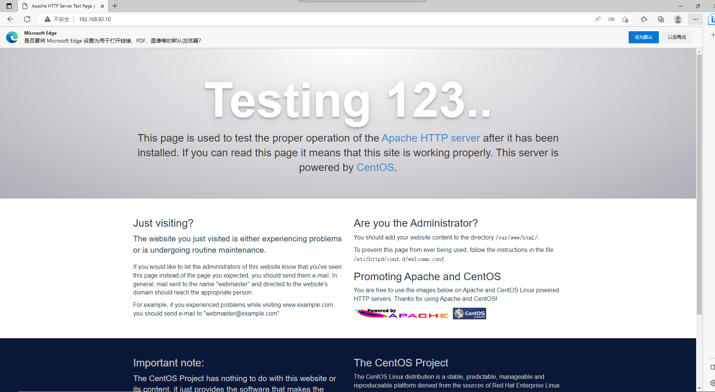
Task: Add this page to favorites
Action: (625, 19)
